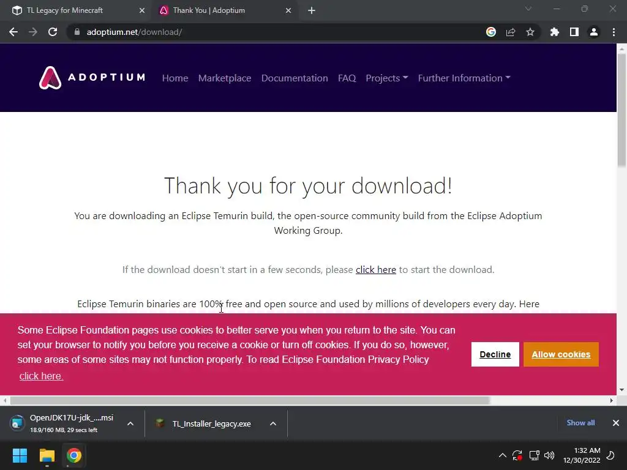The image size is (627, 470).
Task: Open the tab search chevron
Action: [x=528, y=9]
